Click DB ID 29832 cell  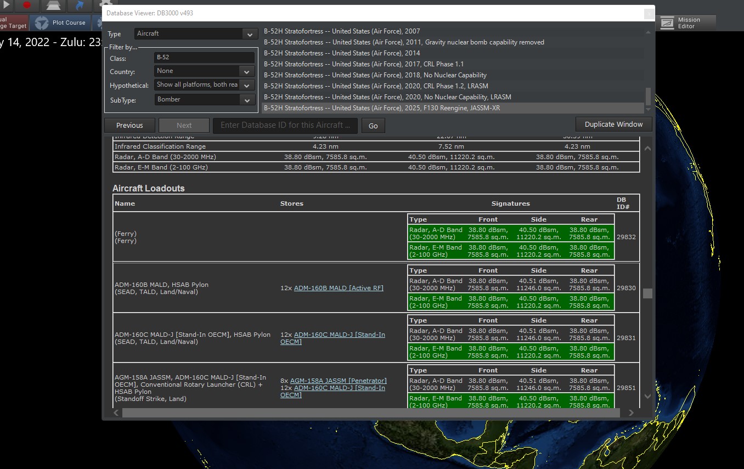tap(626, 237)
